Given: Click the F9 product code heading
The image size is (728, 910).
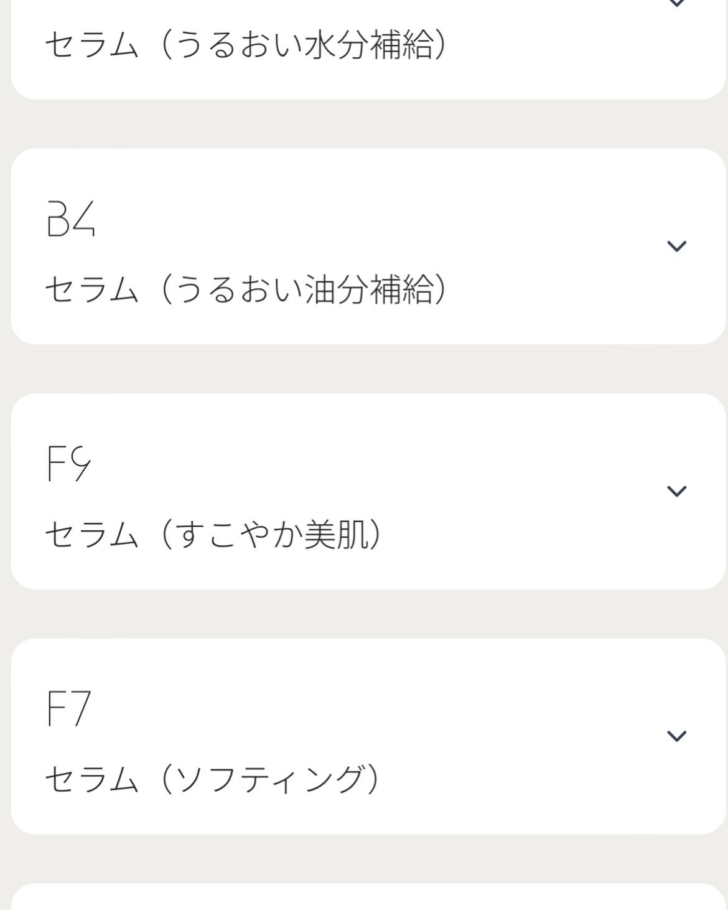Looking at the screenshot, I should point(69,464).
